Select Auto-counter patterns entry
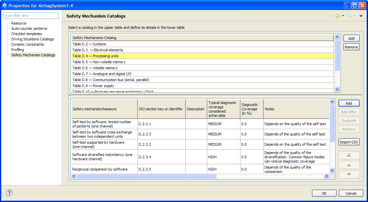Image resolution: width=368 pixels, height=202 pixels. click(29, 28)
